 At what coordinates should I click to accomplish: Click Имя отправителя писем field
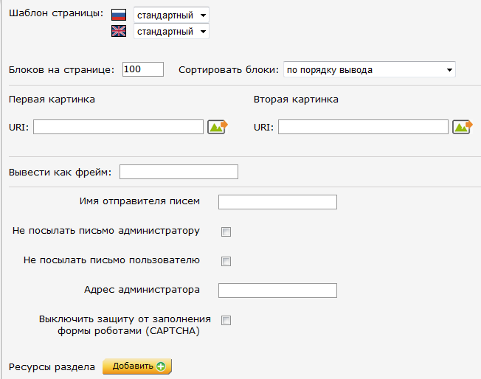(x=277, y=202)
